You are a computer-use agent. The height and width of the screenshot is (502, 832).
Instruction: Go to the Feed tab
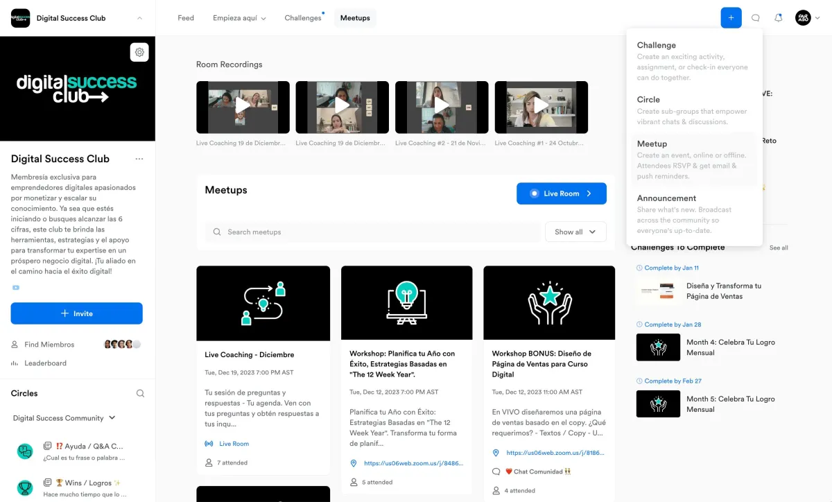186,18
